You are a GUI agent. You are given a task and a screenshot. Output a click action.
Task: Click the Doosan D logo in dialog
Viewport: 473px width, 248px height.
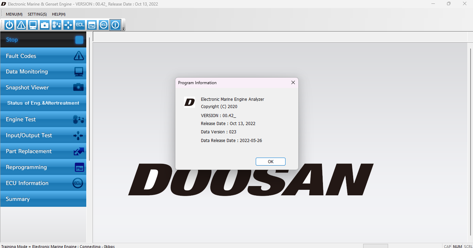(x=190, y=102)
